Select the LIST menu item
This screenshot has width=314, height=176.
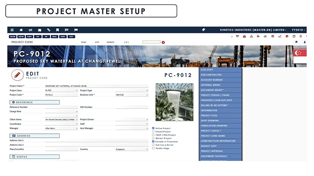(97, 42)
